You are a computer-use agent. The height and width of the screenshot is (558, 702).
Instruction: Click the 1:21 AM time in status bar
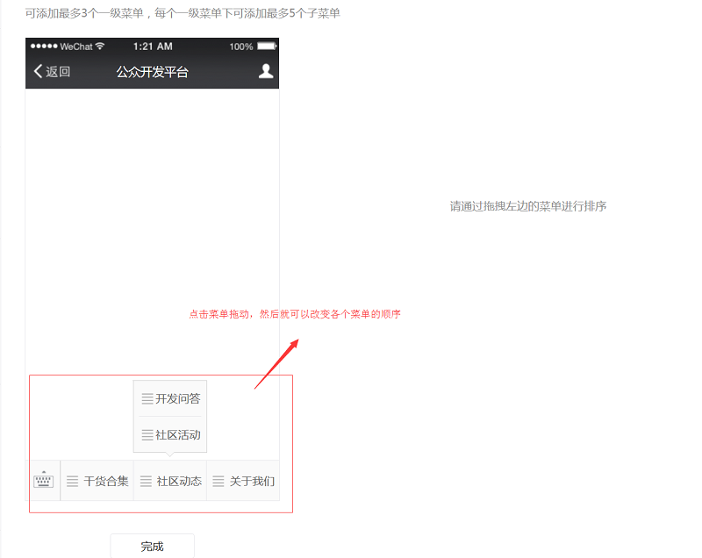(153, 46)
